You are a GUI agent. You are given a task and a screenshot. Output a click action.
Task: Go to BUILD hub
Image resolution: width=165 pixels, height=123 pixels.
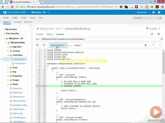point(33,18)
